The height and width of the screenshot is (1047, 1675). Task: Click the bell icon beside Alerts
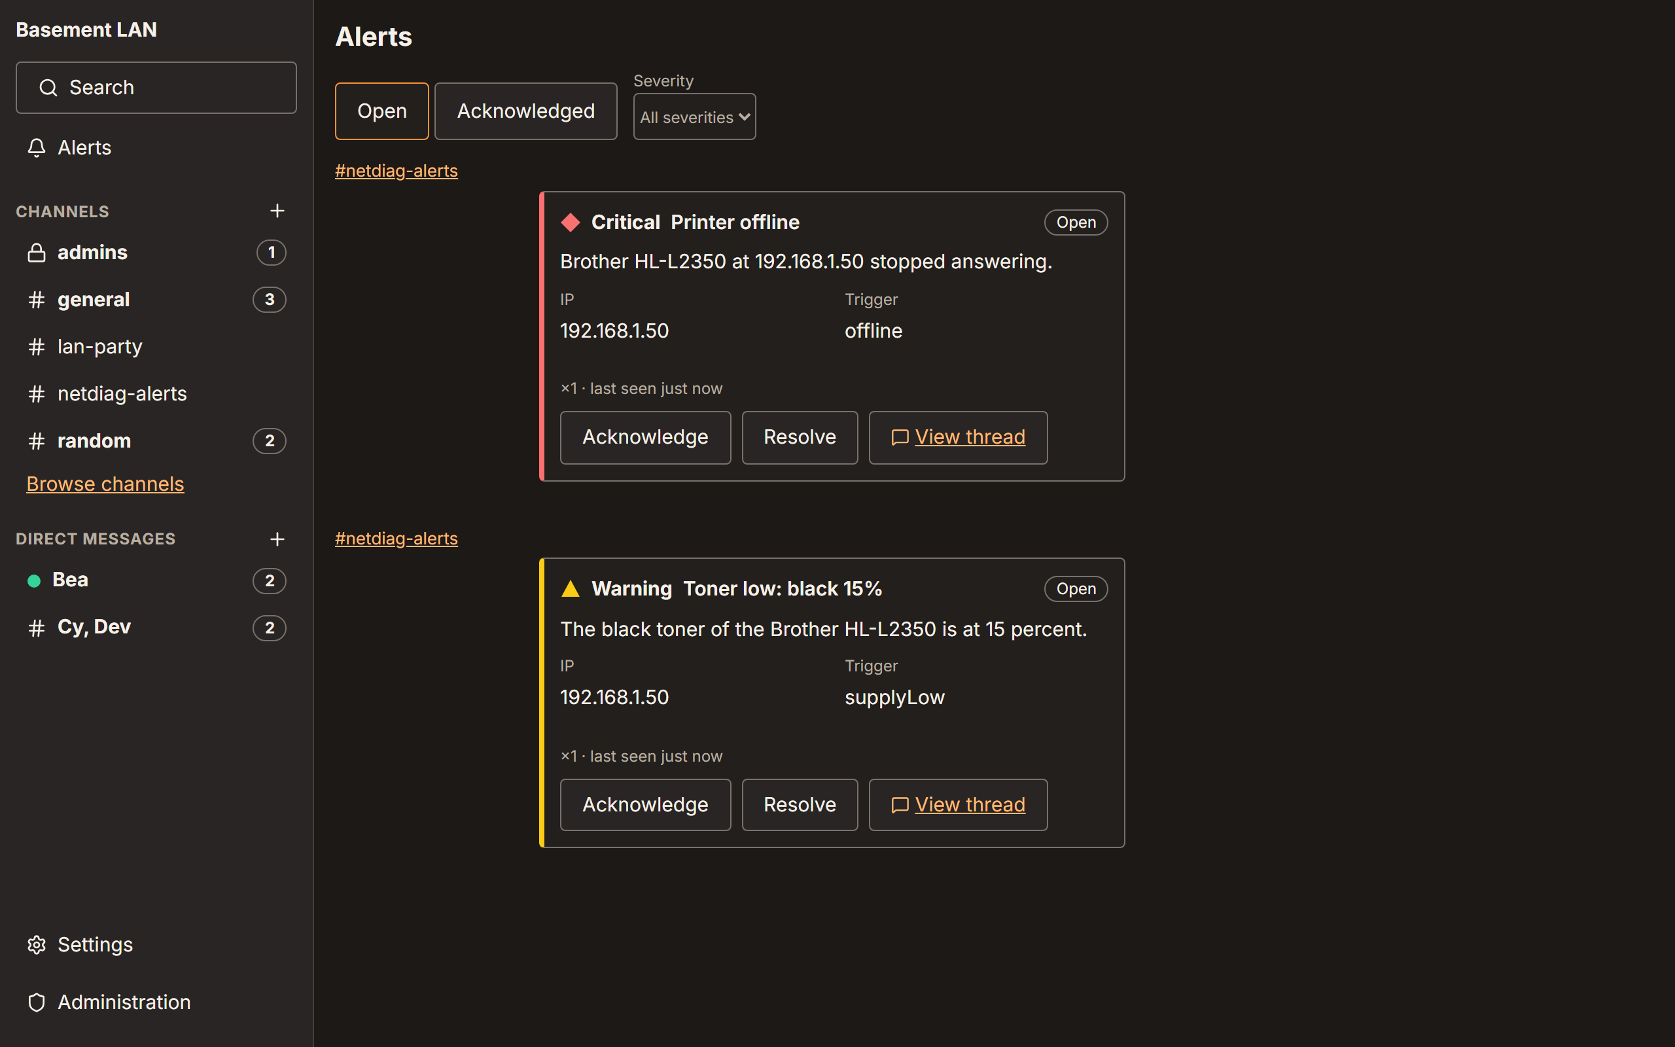[37, 147]
